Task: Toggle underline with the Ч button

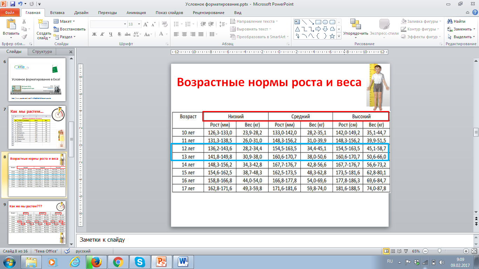Action: [x=111, y=34]
